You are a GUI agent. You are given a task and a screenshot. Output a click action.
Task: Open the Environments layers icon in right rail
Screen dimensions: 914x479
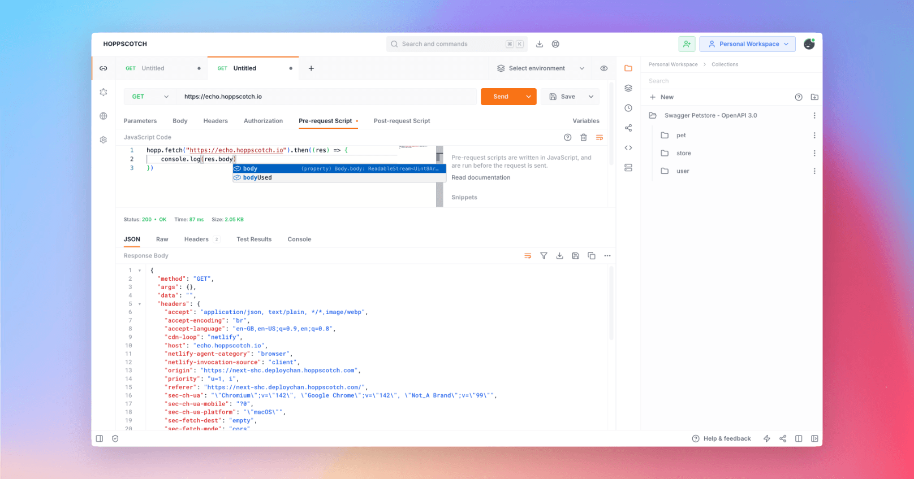pos(628,88)
